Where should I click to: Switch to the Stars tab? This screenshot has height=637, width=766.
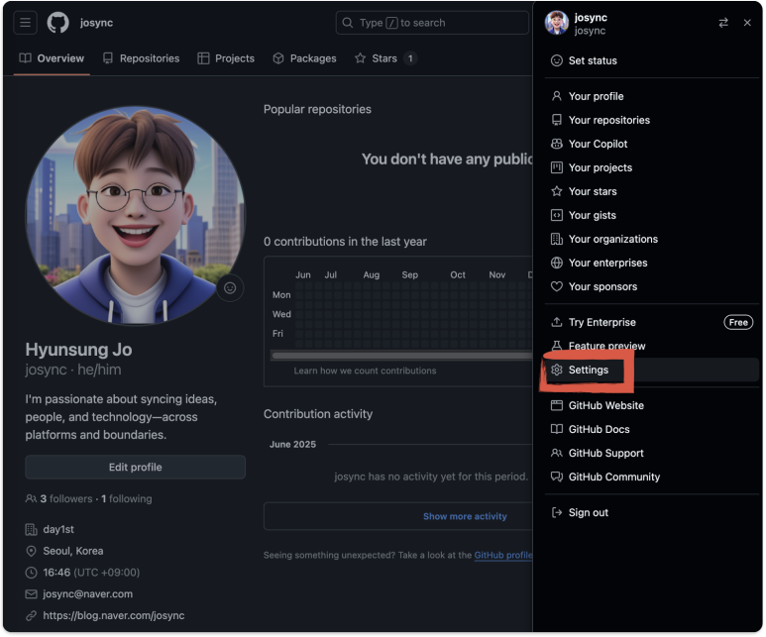(x=385, y=58)
